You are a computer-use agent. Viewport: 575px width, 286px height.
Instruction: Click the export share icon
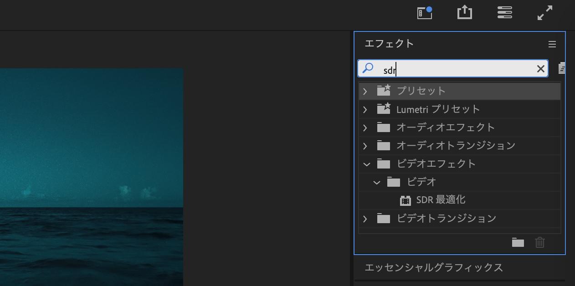click(x=464, y=12)
